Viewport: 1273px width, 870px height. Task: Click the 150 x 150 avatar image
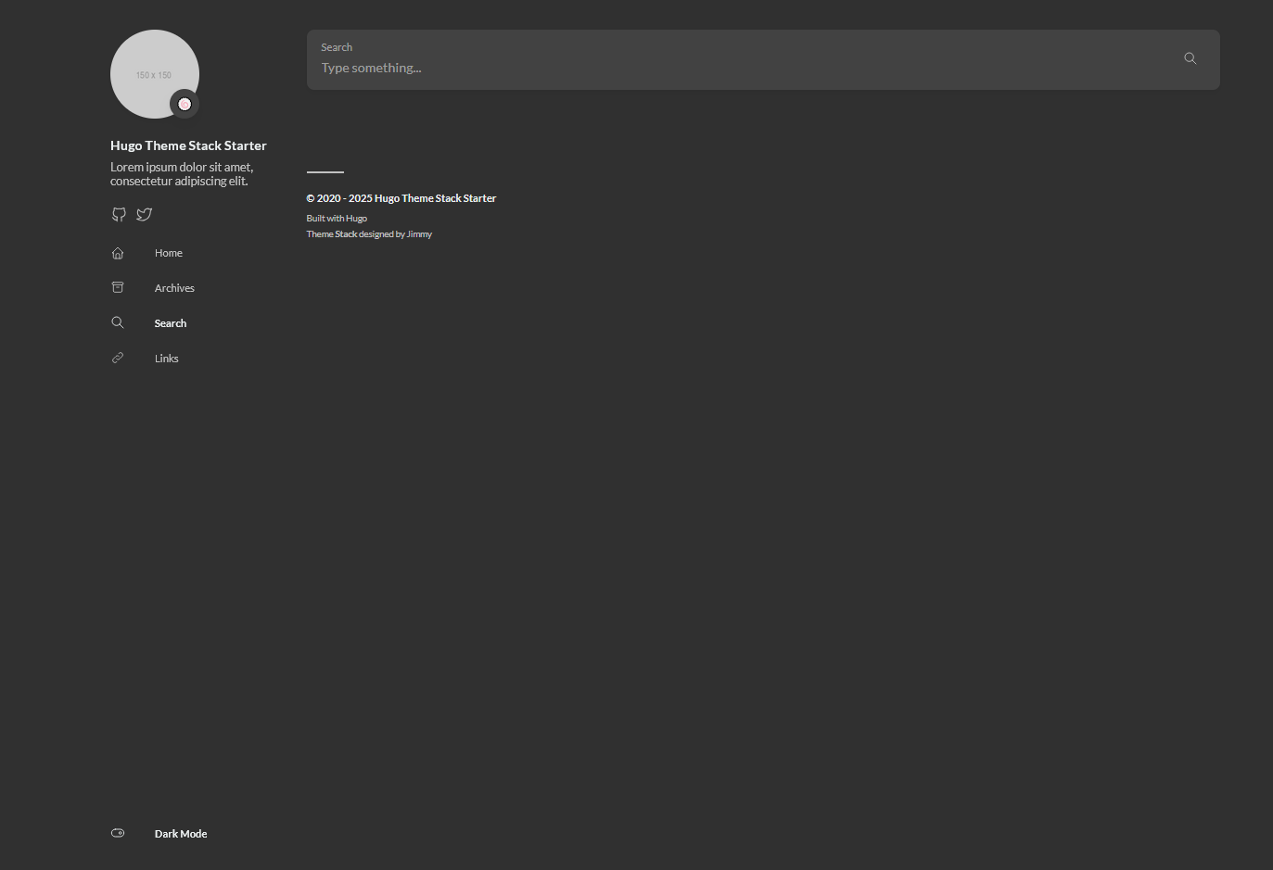coord(154,73)
